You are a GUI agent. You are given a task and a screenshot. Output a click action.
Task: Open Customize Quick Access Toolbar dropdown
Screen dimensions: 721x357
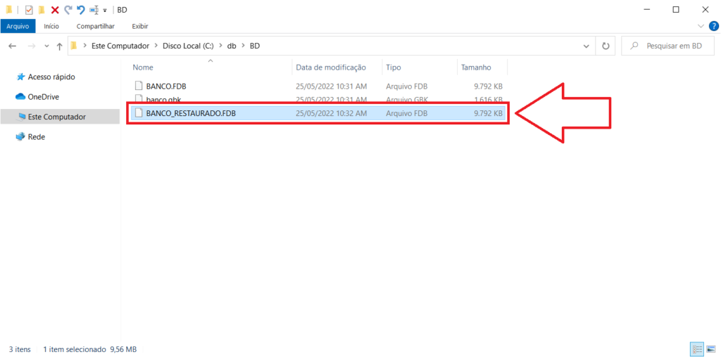point(105,11)
